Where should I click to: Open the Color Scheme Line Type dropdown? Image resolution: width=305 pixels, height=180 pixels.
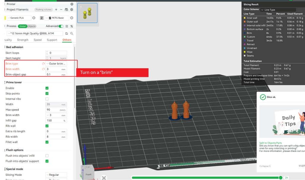(x=278, y=10)
